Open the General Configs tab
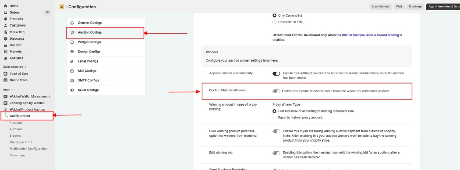The width and height of the screenshot is (460, 170). (x=106, y=23)
